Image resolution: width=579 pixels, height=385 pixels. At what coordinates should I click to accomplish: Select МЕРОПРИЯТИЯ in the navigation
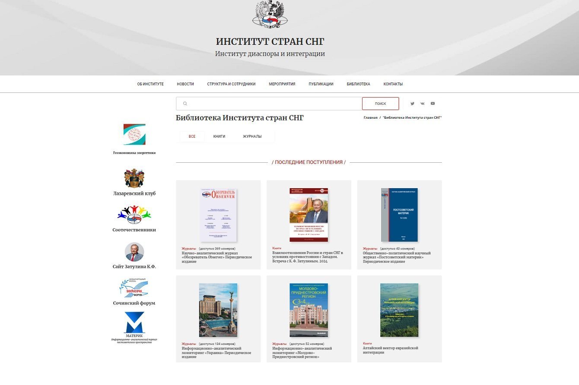coord(282,84)
